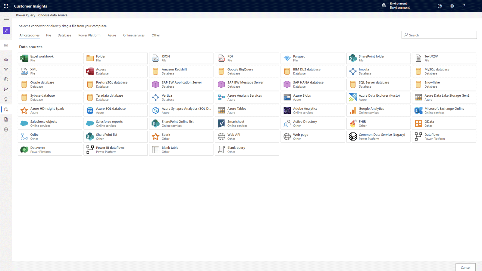Screen dimensions: 482x271
Task: Select the Snowflake database connector
Action: click(x=444, y=84)
